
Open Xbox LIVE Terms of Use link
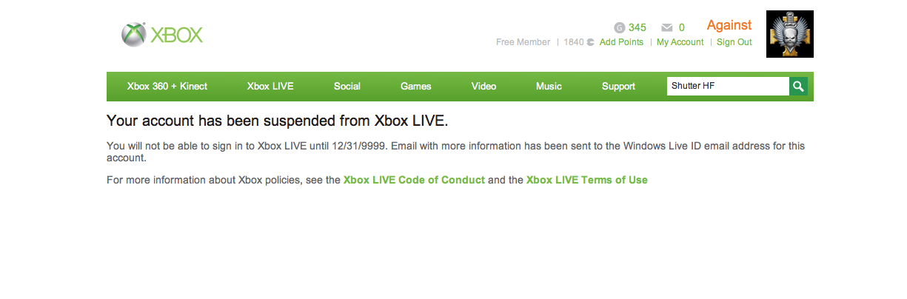[587, 180]
